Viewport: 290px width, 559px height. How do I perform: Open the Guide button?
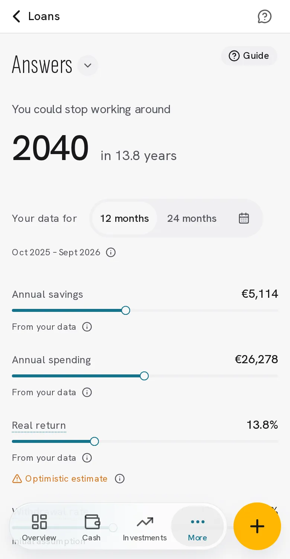click(x=249, y=56)
